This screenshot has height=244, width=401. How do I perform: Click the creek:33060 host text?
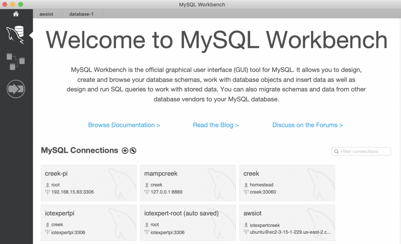(x=263, y=192)
